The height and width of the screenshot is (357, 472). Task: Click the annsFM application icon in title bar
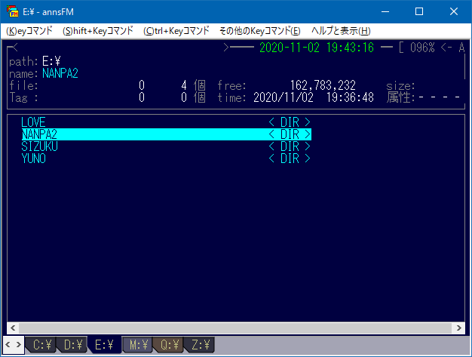(x=12, y=11)
